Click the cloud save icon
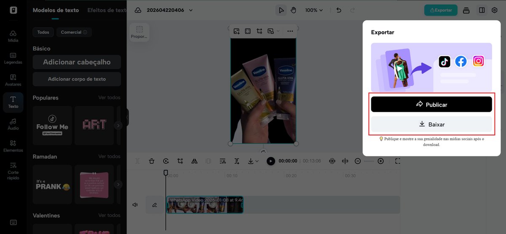 [138, 10]
